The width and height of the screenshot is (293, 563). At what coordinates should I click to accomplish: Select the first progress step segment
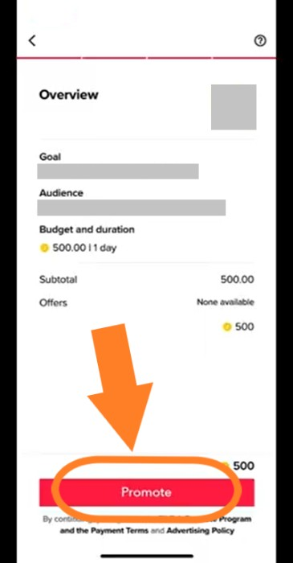(x=49, y=57)
